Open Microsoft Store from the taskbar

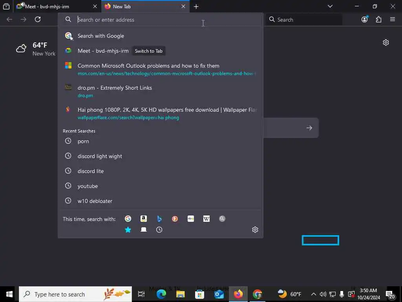coord(199,294)
